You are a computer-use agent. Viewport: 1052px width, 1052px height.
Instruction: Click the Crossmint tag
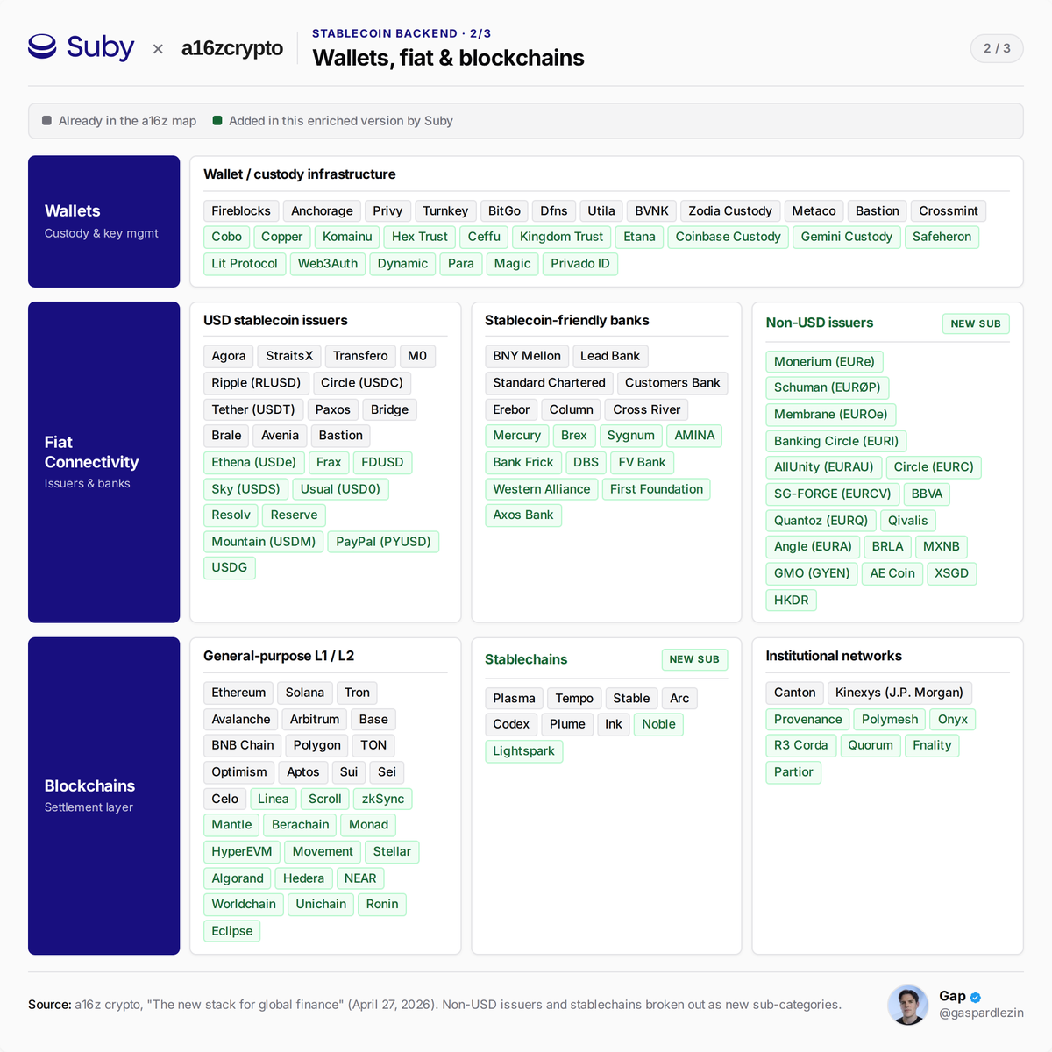point(949,211)
